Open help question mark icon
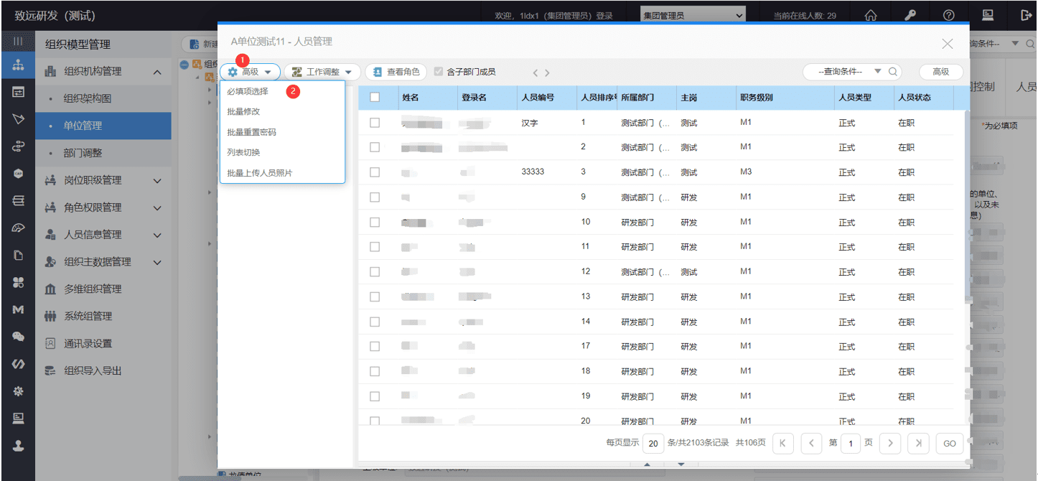 click(948, 15)
